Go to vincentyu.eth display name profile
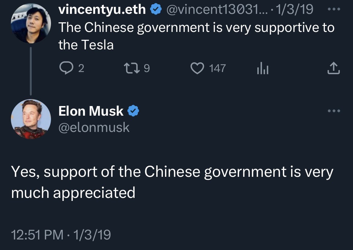This screenshot has width=353, height=250. click(102, 10)
